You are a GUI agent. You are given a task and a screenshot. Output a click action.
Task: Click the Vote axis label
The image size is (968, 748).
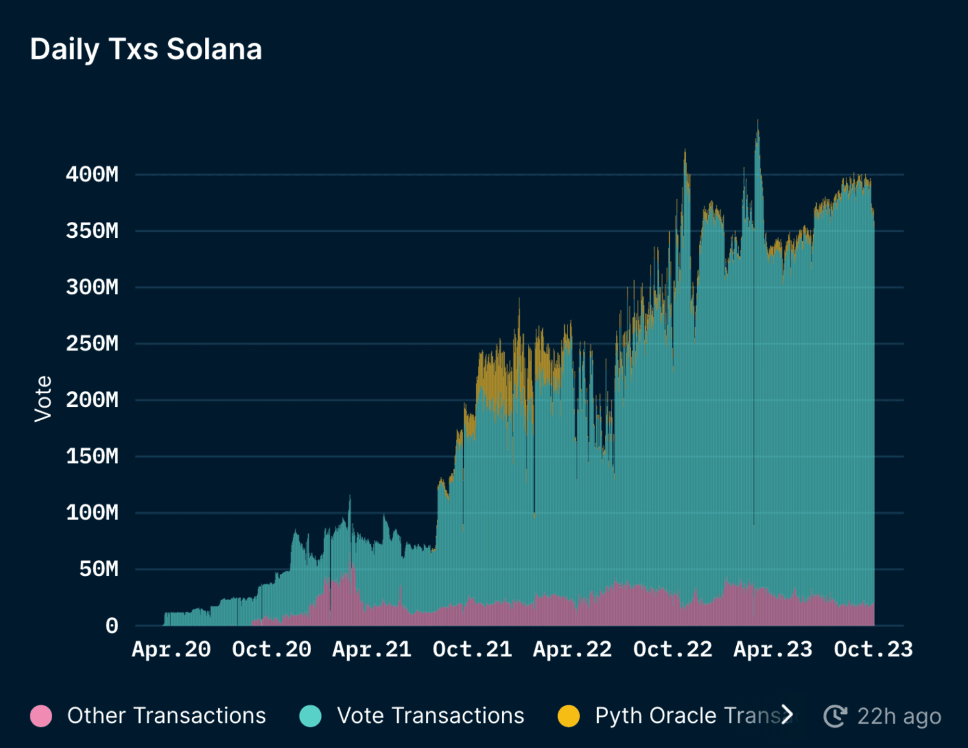(x=43, y=399)
